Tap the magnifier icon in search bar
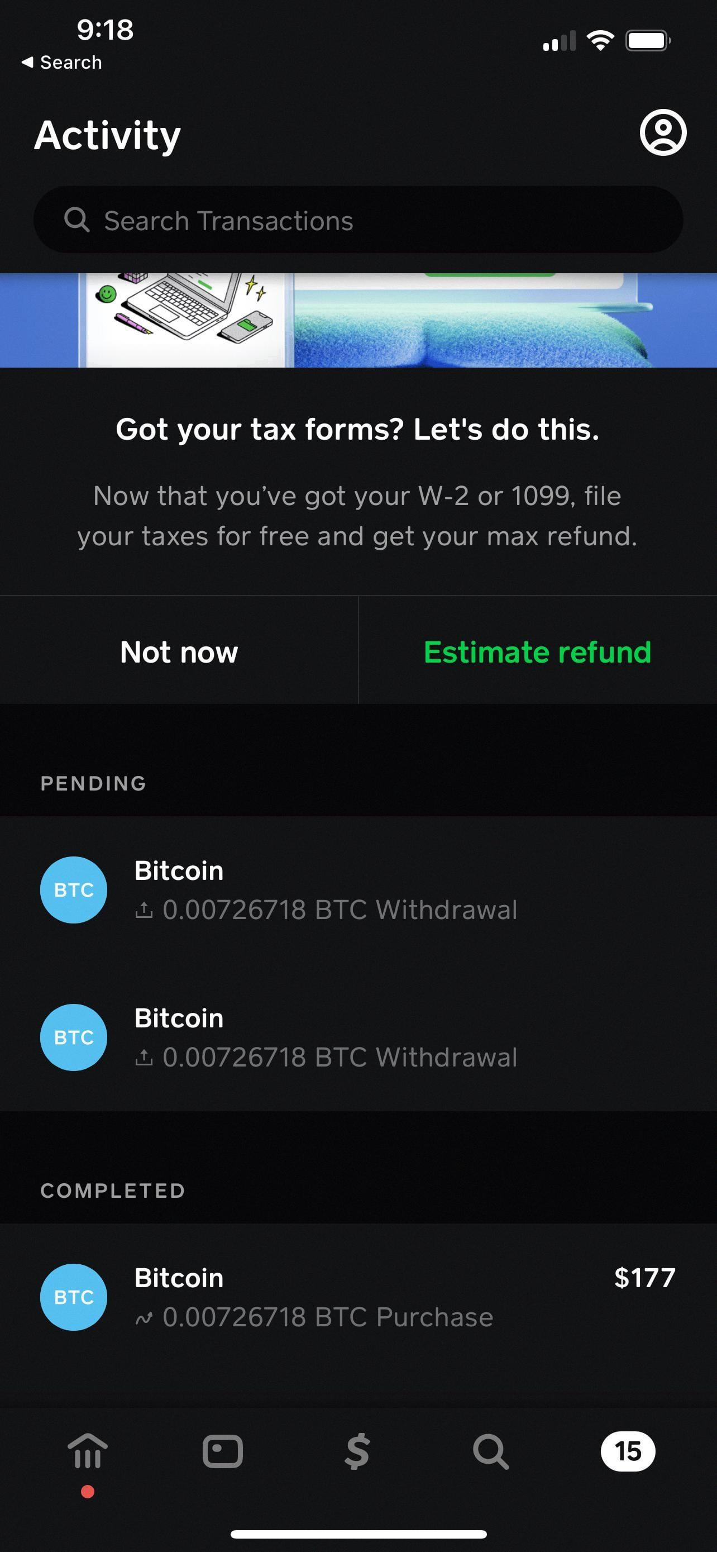The image size is (717, 1552). 77,220
